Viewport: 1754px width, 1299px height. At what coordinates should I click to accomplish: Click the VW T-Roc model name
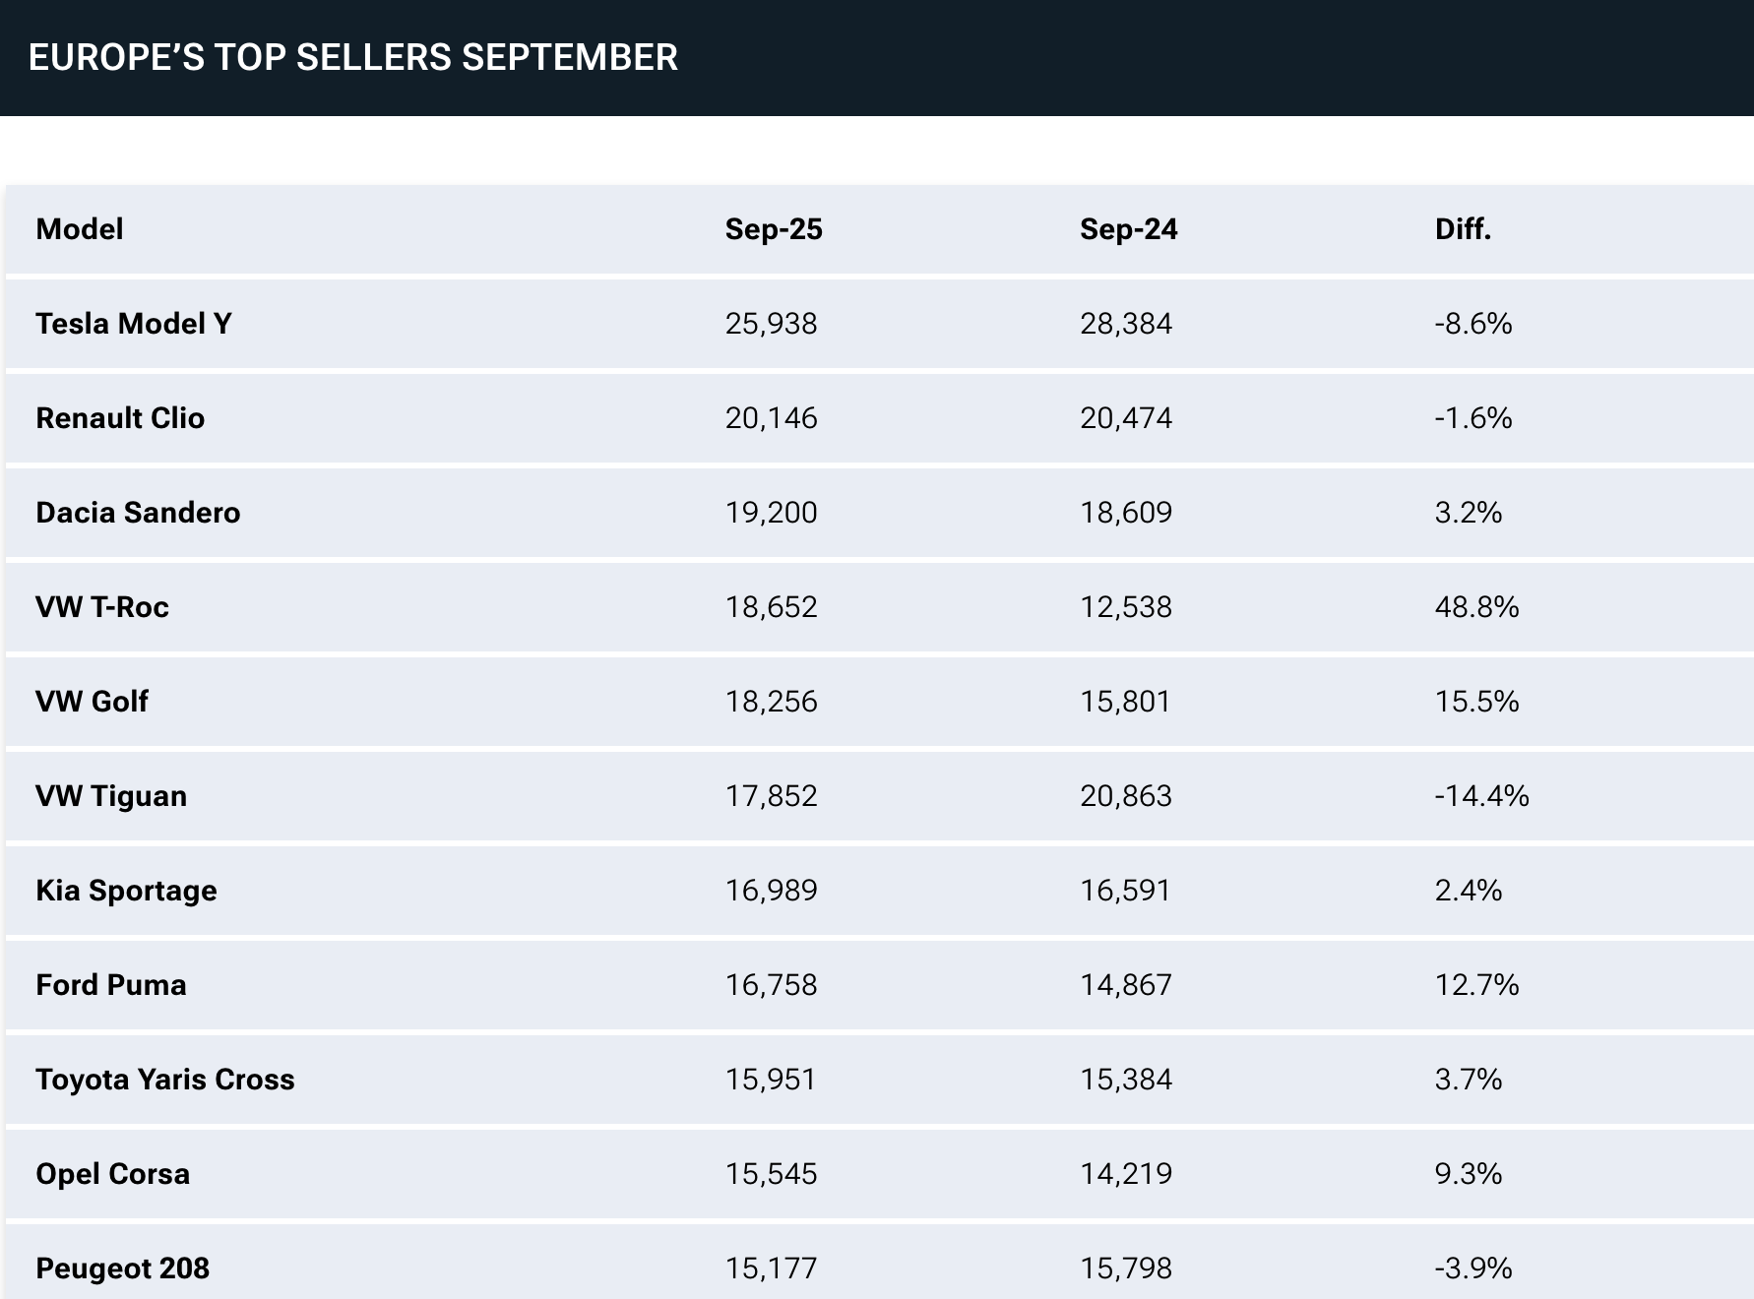coord(102,607)
